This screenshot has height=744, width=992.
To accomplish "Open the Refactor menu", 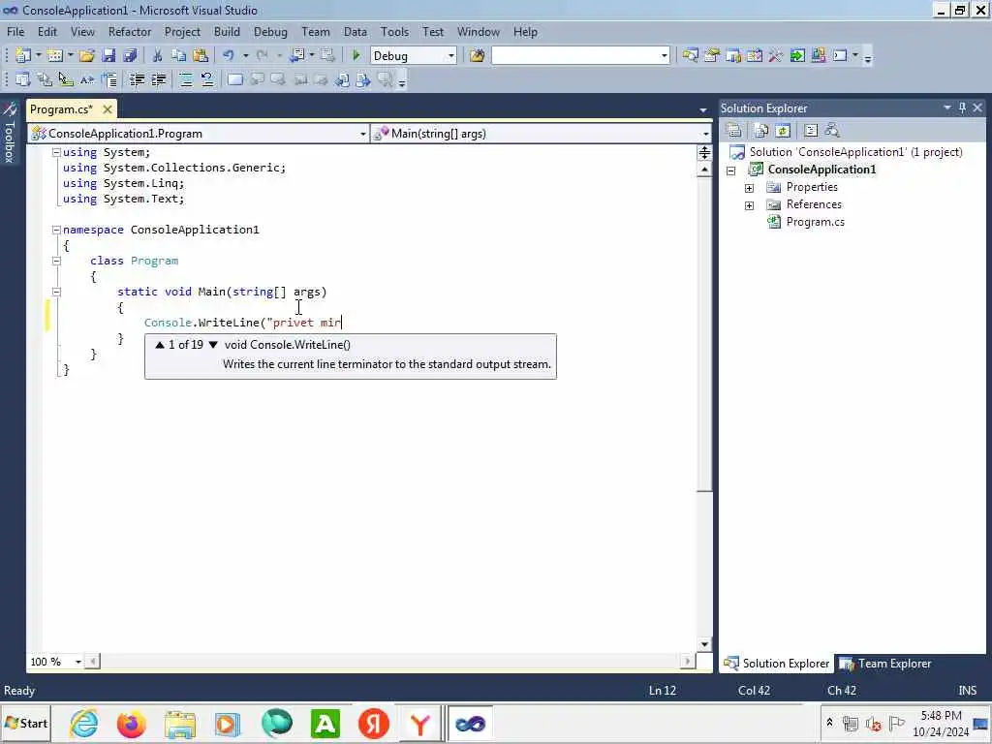I will coord(130,32).
